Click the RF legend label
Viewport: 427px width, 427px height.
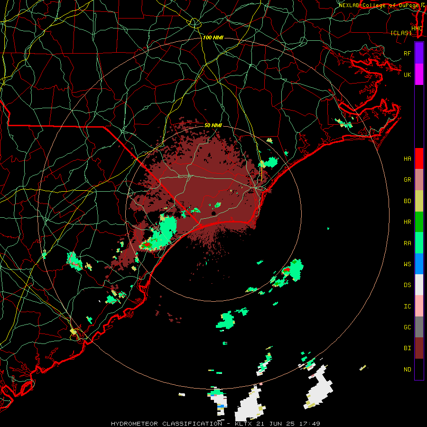(407, 53)
